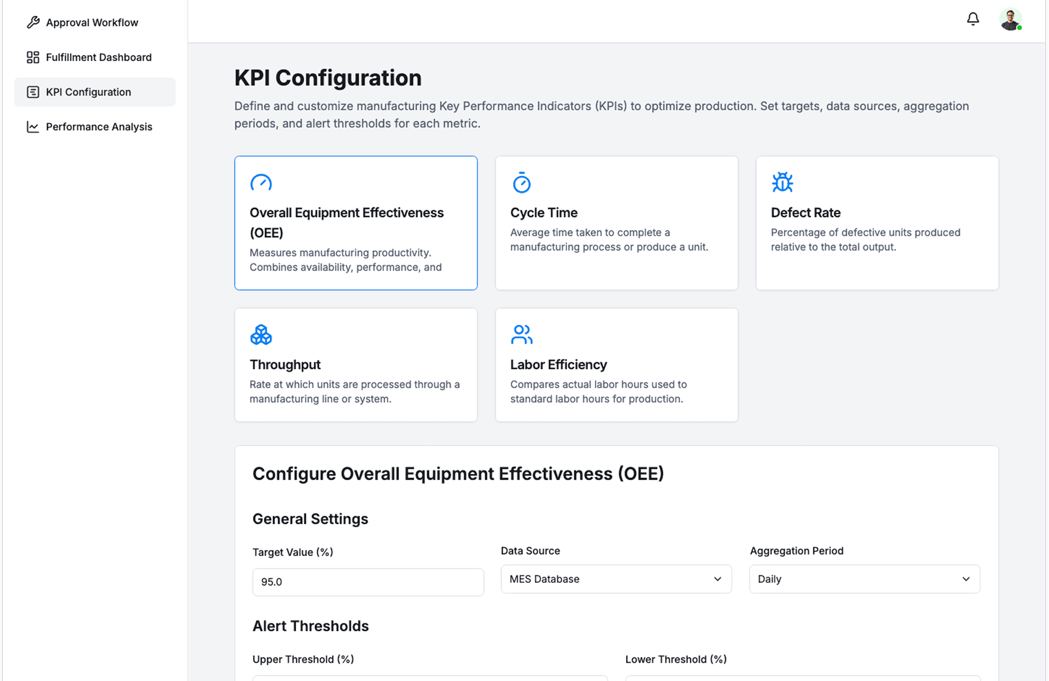Screen dimensions: 1049x681
Task: Click the Approval Workflow wrench icon
Action: [33, 22]
